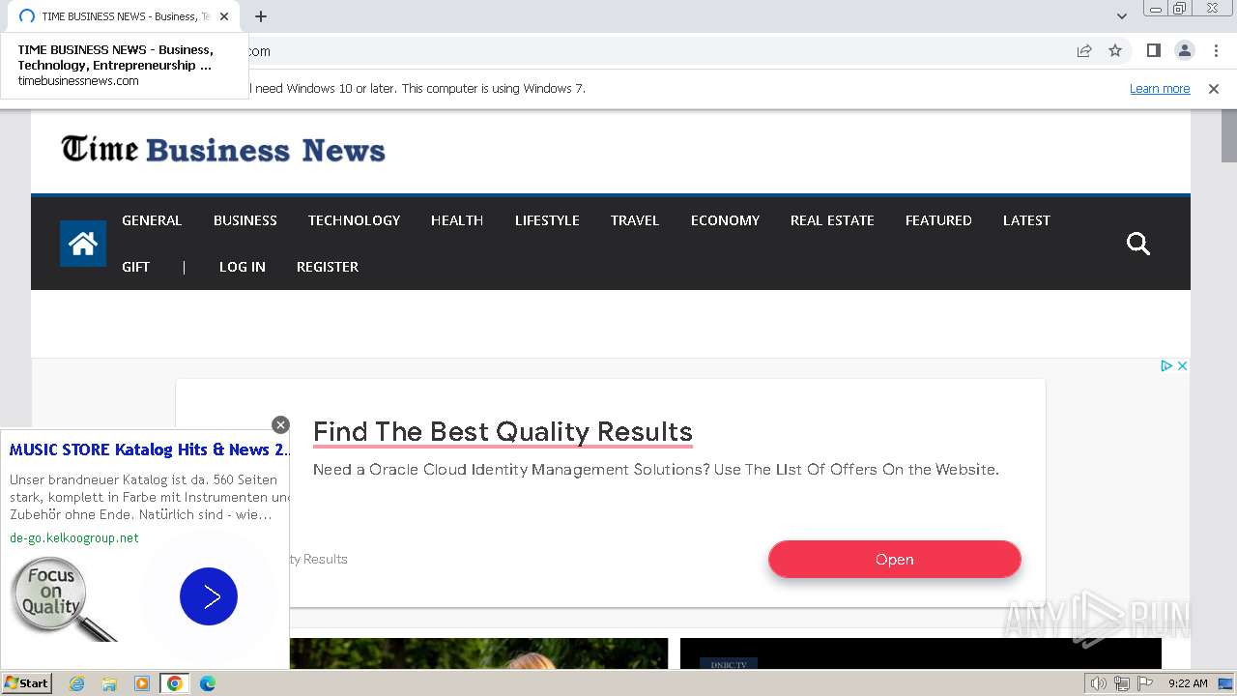Screen dimensions: 1237x696
Task: Click the network tray icon
Action: [x=1122, y=683]
